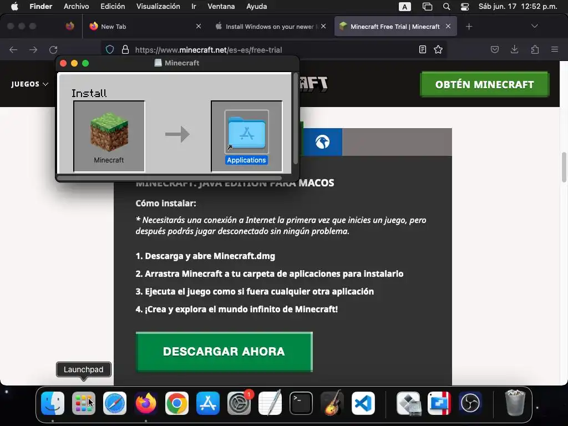Close the Install Windows tab

click(x=323, y=26)
